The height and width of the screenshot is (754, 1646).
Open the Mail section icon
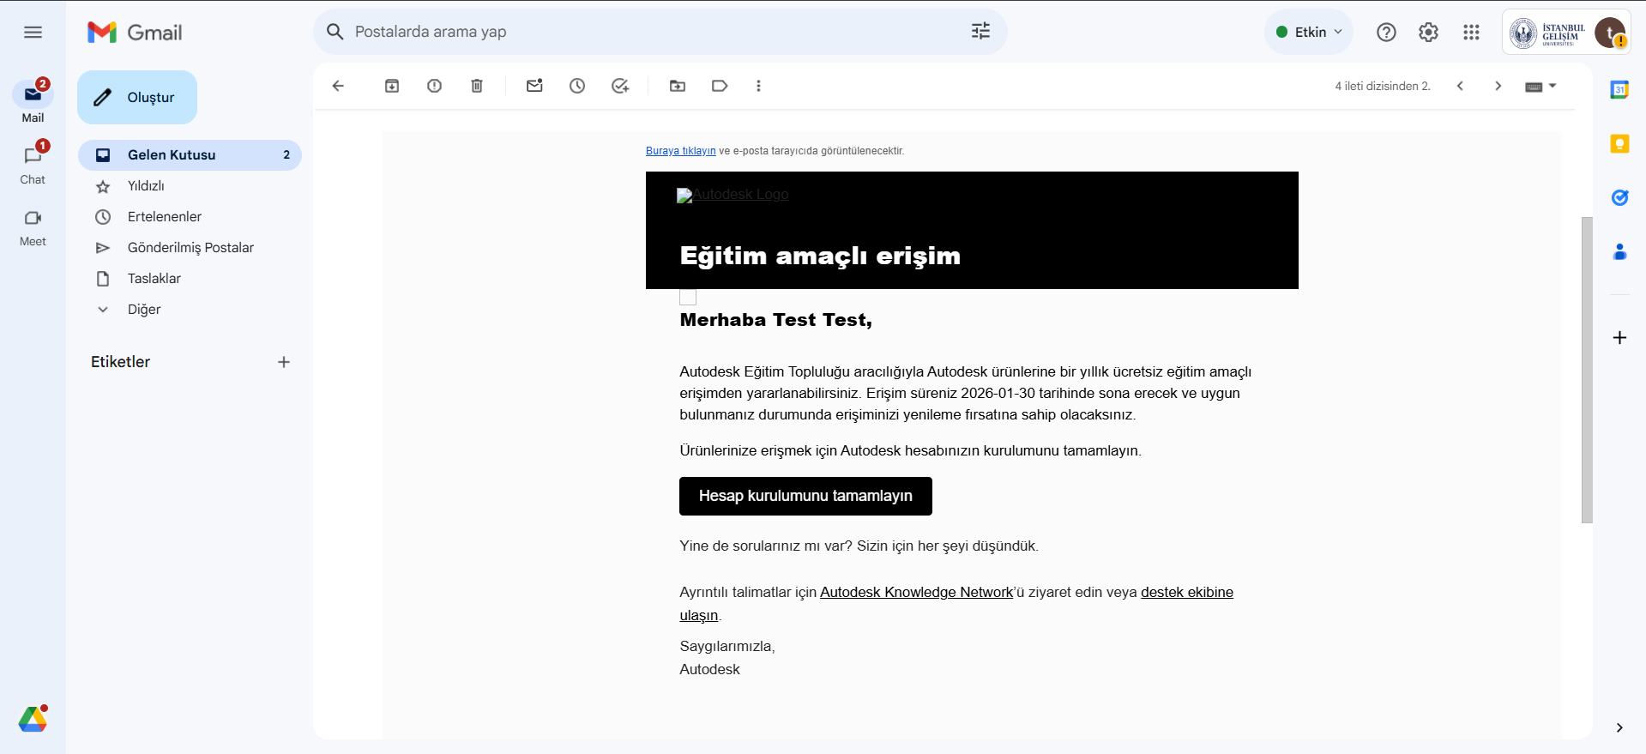(33, 94)
